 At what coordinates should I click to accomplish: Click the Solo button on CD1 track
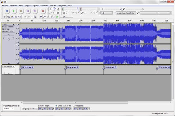pos(12,31)
